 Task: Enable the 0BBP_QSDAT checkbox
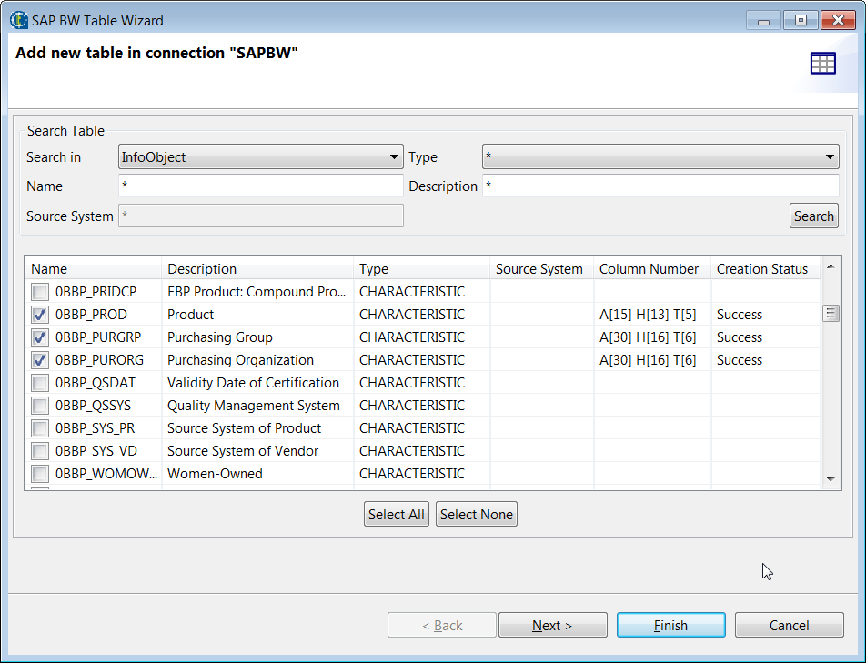(40, 383)
